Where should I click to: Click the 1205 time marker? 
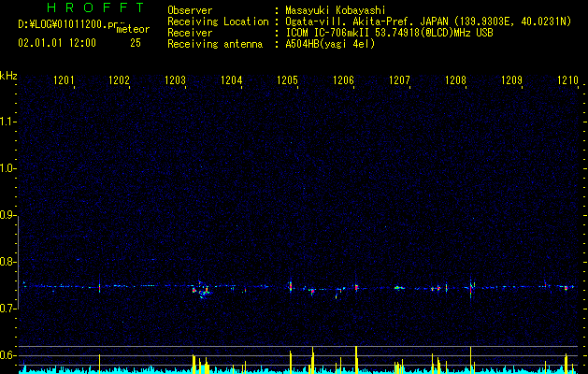tap(287, 79)
